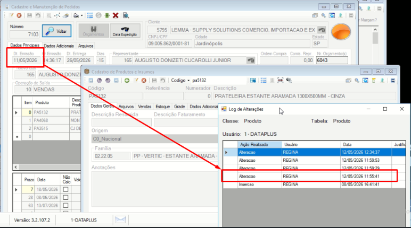Select log row dated 12/05/2026 12:34:37

point(314,152)
